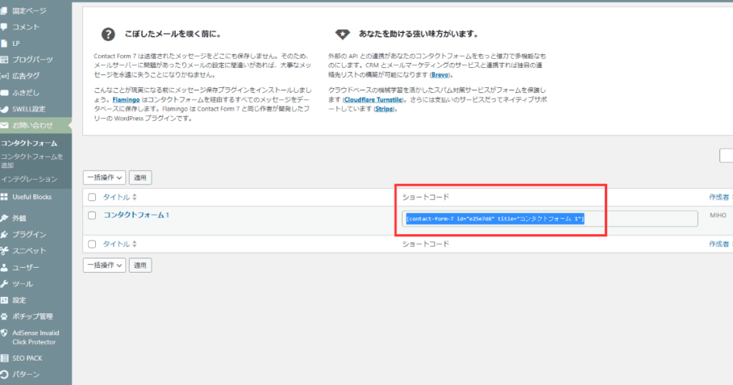Sort by タイトル in the table footer
733x385 pixels.
click(120, 244)
